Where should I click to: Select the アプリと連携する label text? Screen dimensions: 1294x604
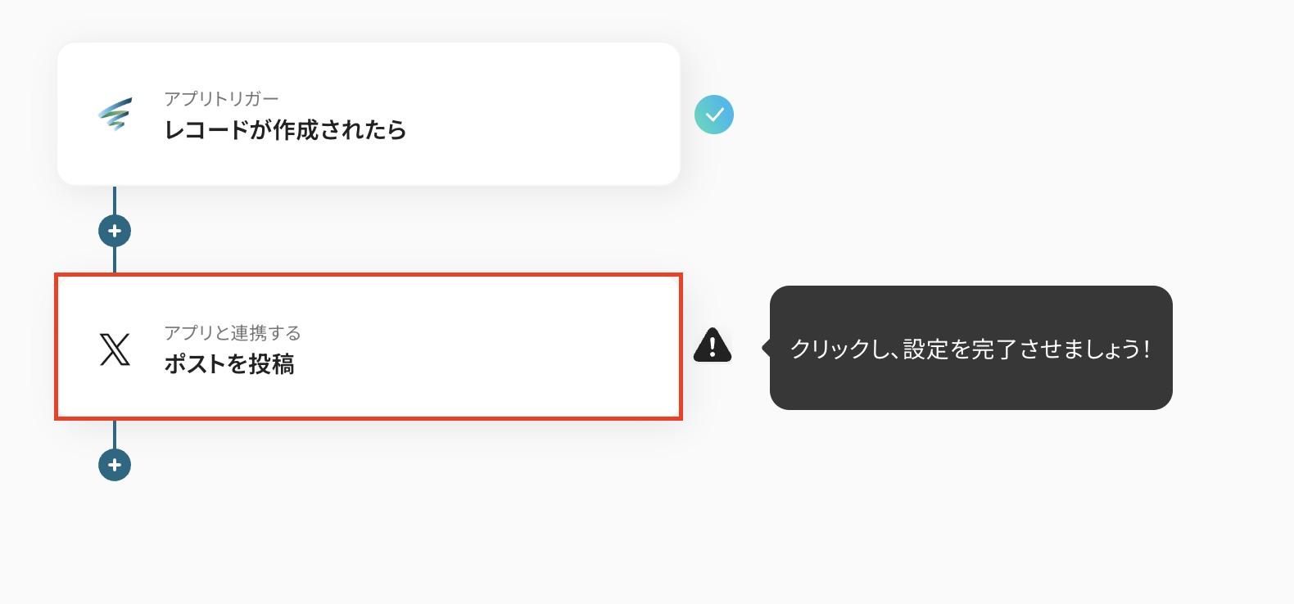[233, 333]
